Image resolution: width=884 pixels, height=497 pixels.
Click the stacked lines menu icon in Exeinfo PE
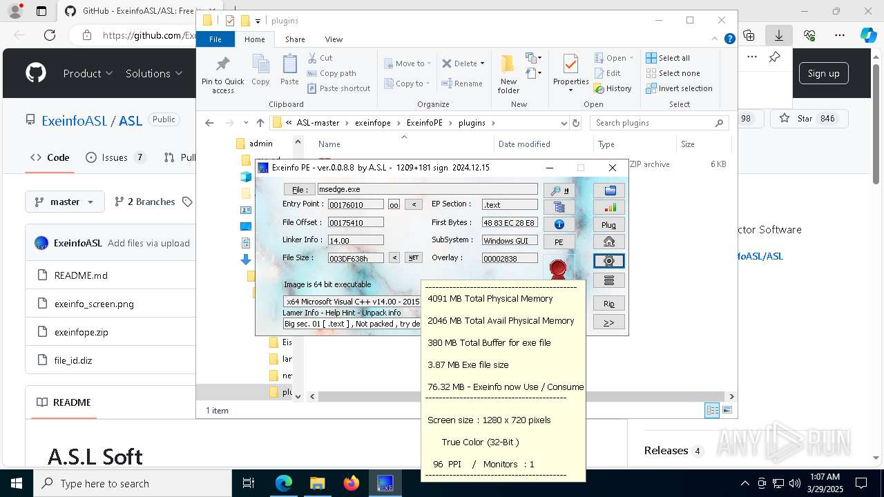coord(609,280)
